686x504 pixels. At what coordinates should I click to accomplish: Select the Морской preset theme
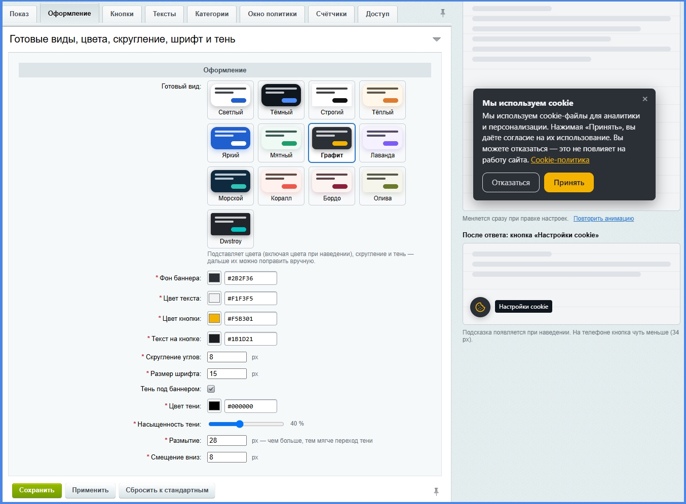coord(231,186)
